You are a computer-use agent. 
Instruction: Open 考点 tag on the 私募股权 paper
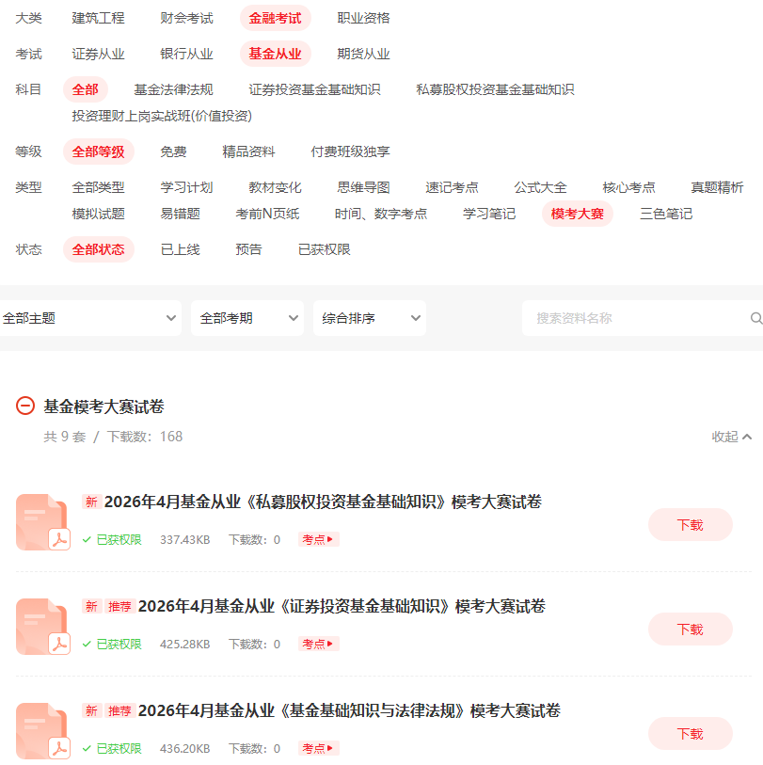318,539
